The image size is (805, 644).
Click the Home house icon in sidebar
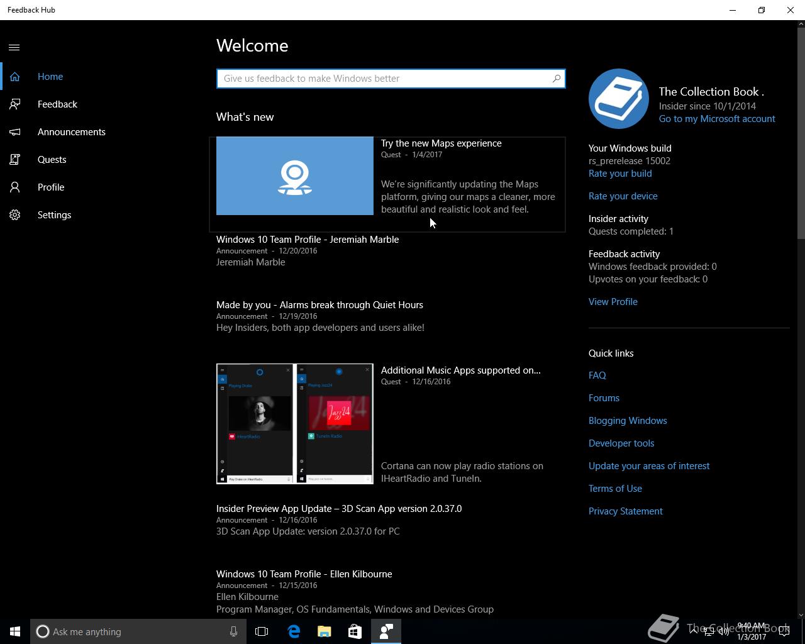14,77
